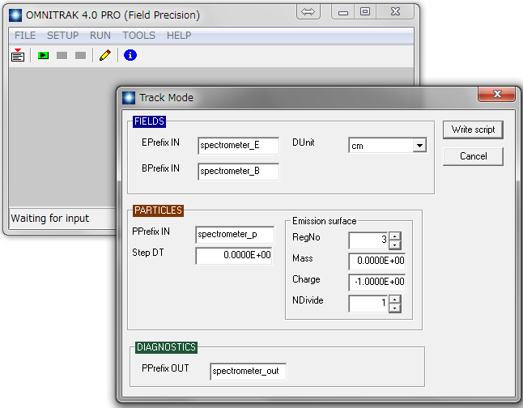The width and height of the screenshot is (523, 408).
Task: Open the blue information icon
Action: (130, 55)
